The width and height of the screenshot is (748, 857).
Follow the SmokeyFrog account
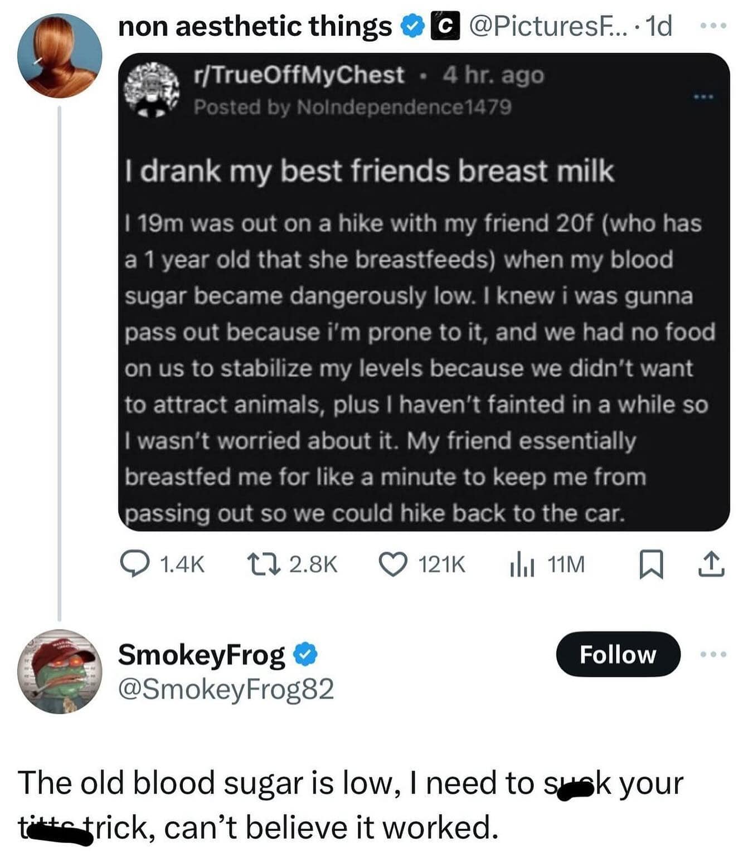(618, 654)
